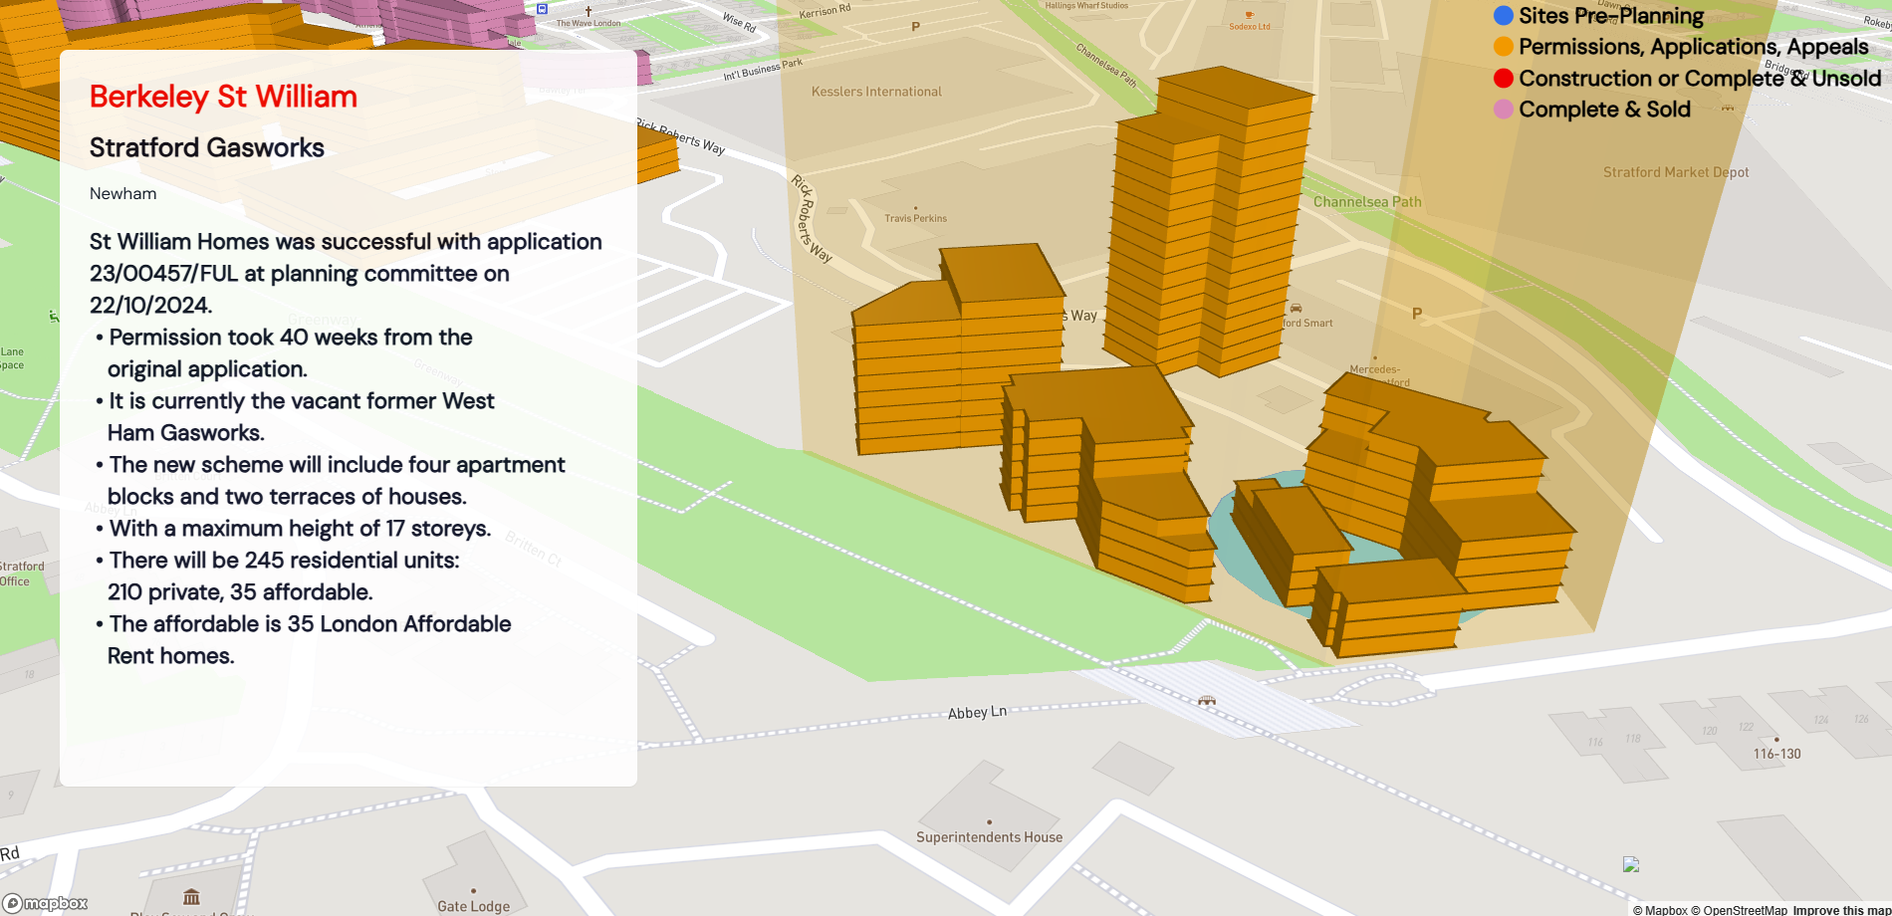Click the red Construction or Complete legend dot
Screen dimensions: 1892x916
point(1504,79)
